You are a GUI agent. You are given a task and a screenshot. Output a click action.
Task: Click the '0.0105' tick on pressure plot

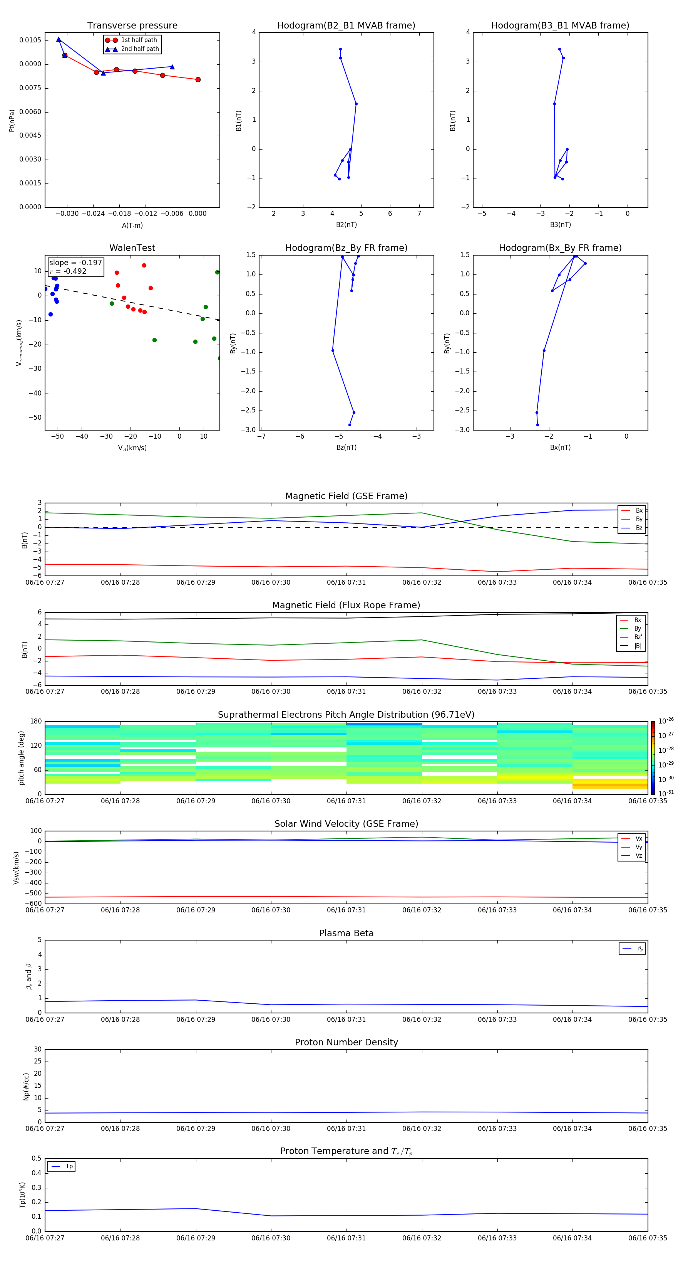[30, 40]
